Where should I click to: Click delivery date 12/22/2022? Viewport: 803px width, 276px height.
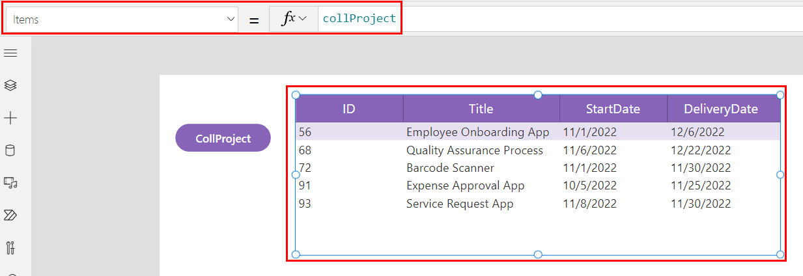click(x=701, y=150)
